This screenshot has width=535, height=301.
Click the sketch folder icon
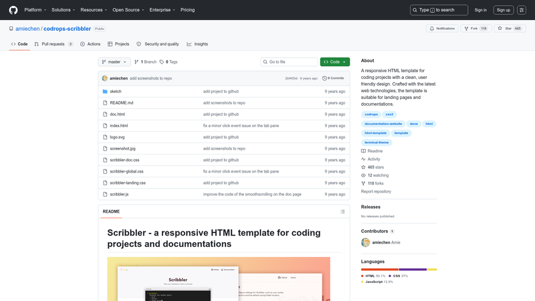[105, 92]
